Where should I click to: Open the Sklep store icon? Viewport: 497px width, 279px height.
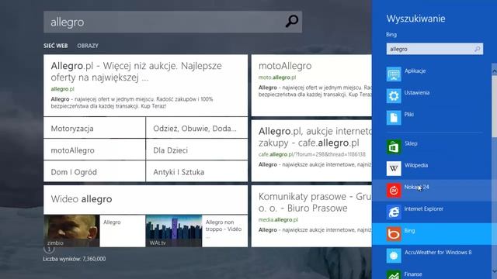394,147
